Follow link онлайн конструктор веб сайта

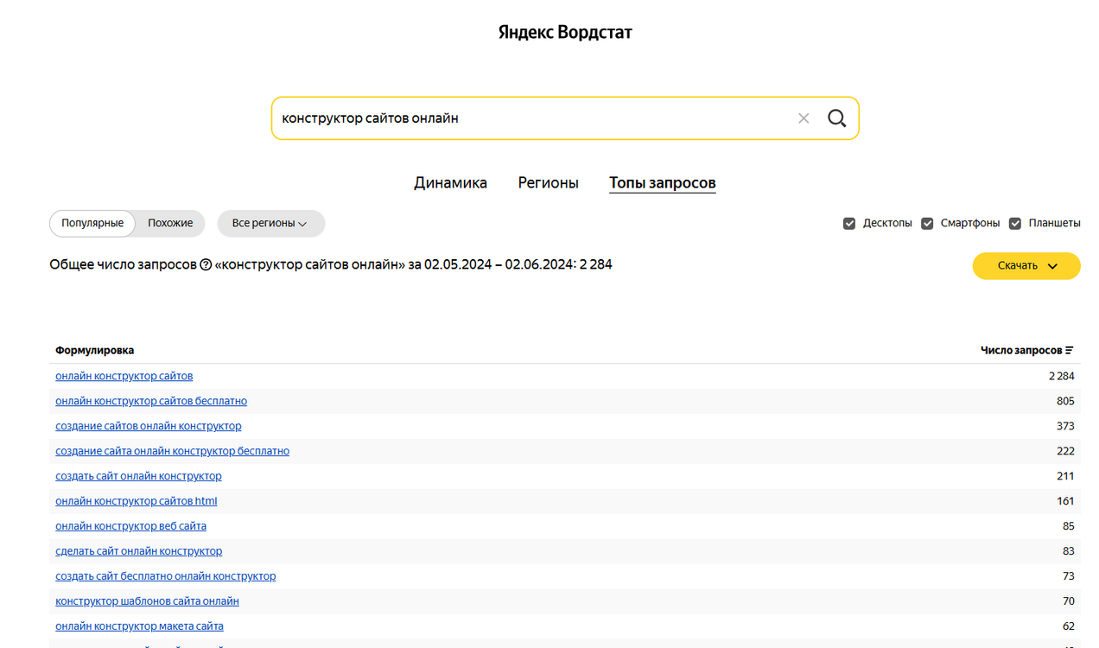(x=131, y=526)
